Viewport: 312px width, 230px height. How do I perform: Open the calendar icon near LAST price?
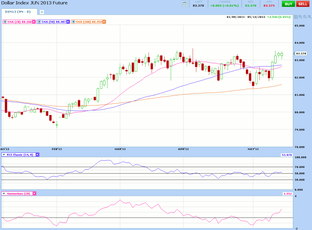tap(185, 4)
